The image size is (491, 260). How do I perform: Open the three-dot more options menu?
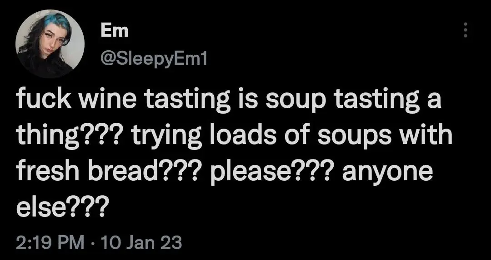tap(465, 30)
